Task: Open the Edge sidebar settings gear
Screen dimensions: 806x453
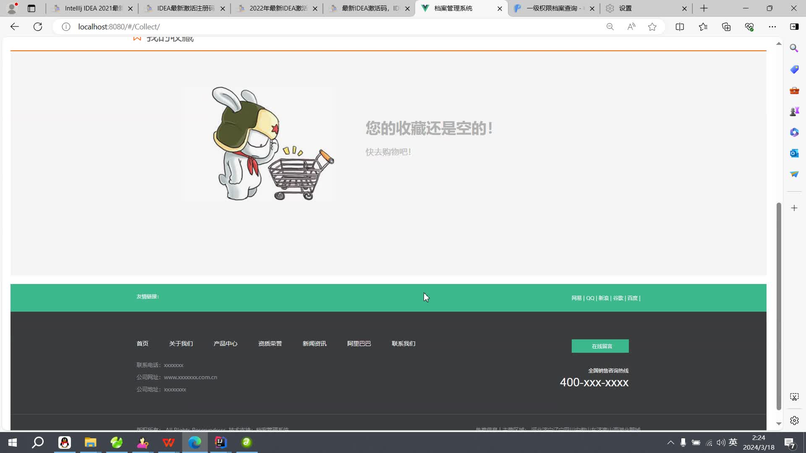Action: click(x=794, y=420)
